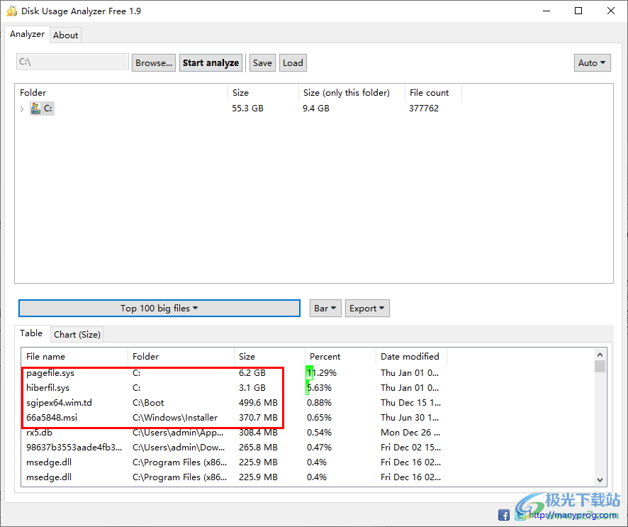628x527 pixels.
Task: Click the file list scroll up arrow
Action: pos(600,355)
